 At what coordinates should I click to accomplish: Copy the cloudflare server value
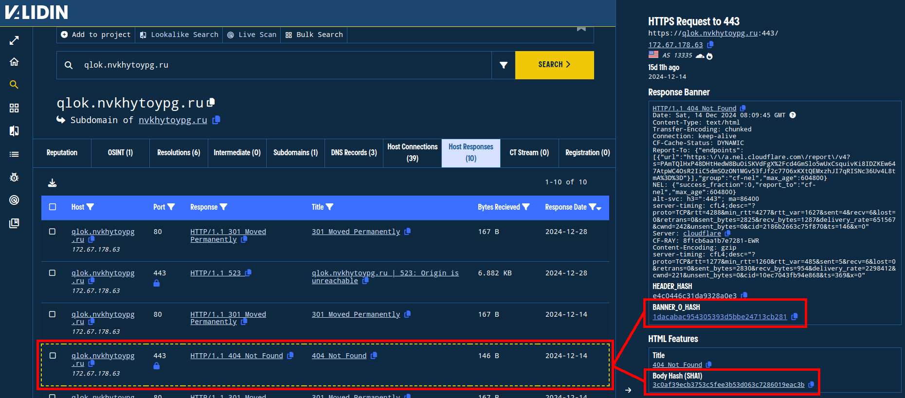pyautogui.click(x=727, y=234)
